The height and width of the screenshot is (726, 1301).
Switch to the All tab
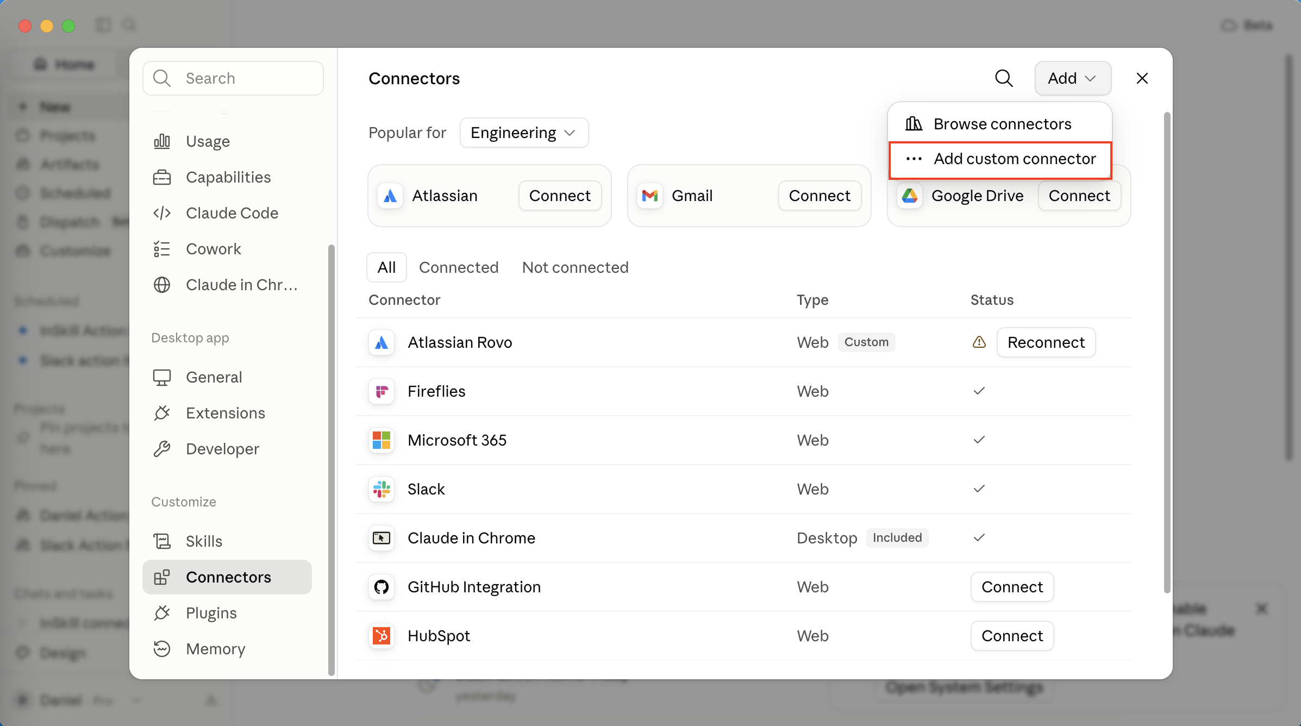click(386, 267)
